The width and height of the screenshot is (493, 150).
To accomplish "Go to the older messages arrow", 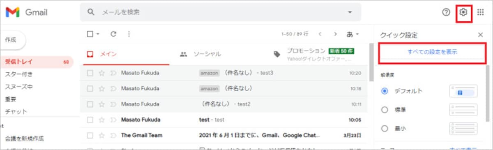I will point(336,34).
